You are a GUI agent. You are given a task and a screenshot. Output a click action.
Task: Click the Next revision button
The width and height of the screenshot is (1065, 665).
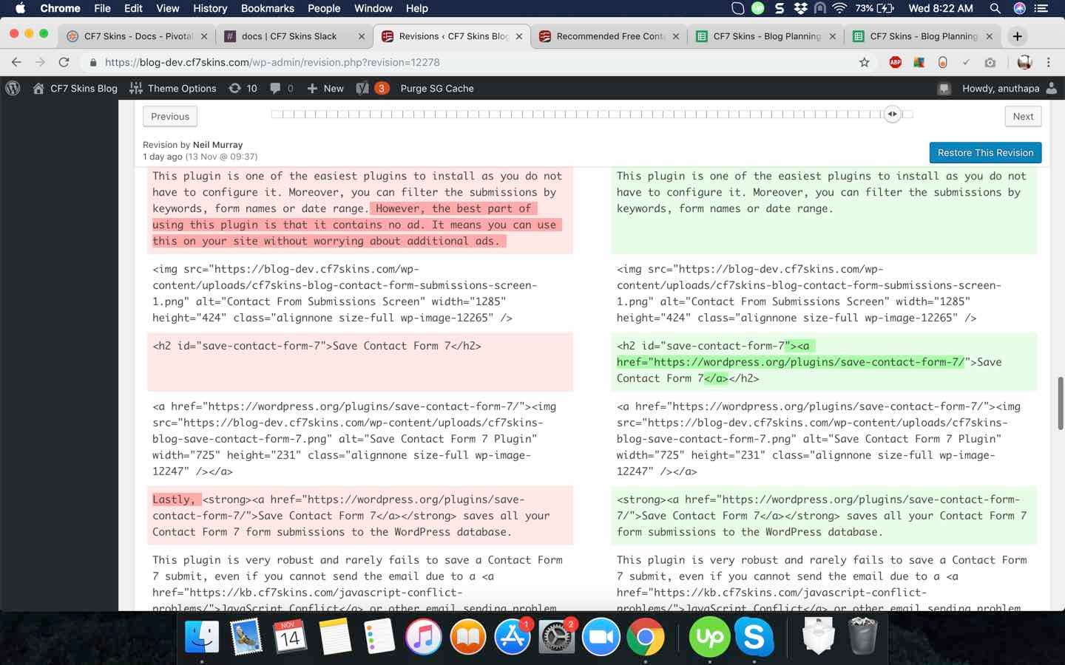tap(1023, 116)
